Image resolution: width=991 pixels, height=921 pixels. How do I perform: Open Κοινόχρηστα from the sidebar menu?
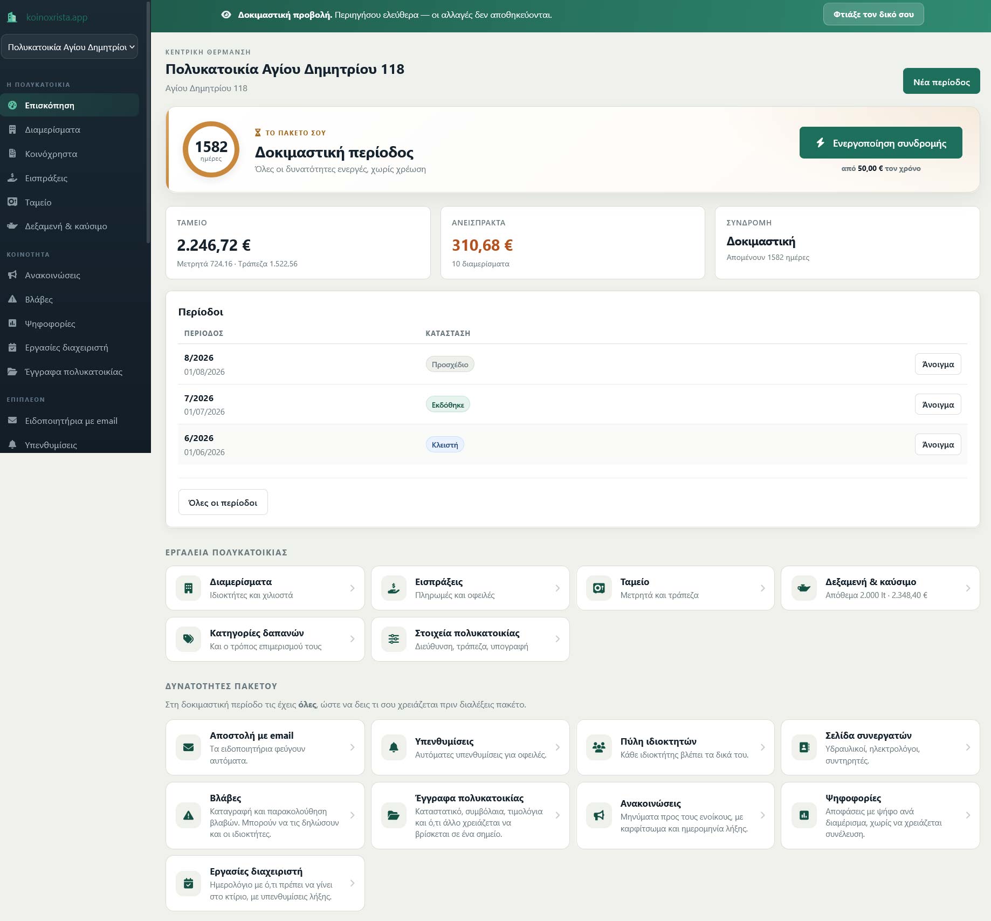click(70, 154)
